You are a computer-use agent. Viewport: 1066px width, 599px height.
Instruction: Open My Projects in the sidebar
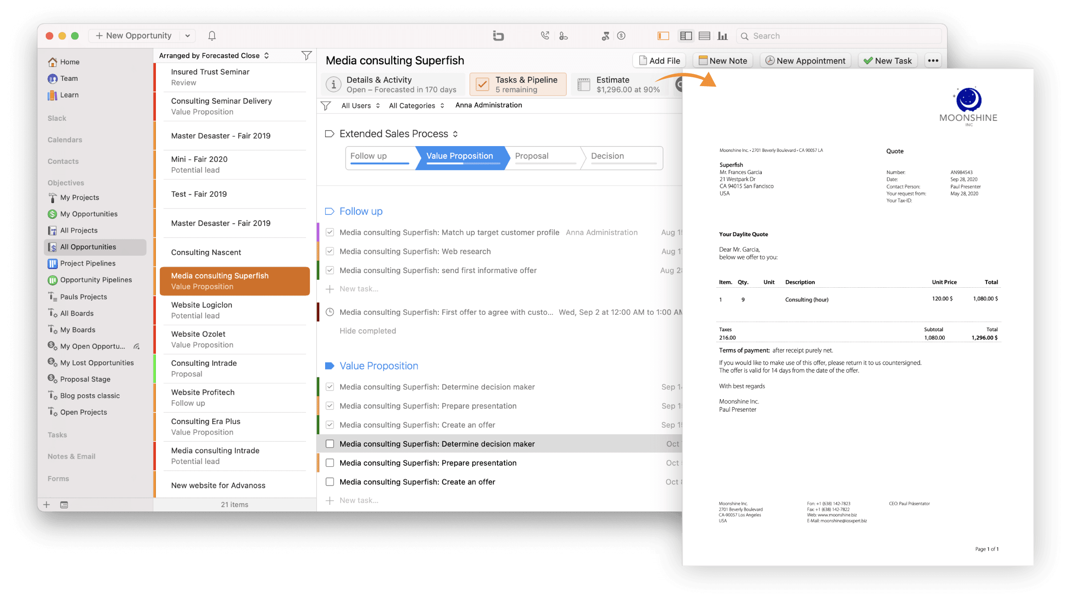pos(74,198)
